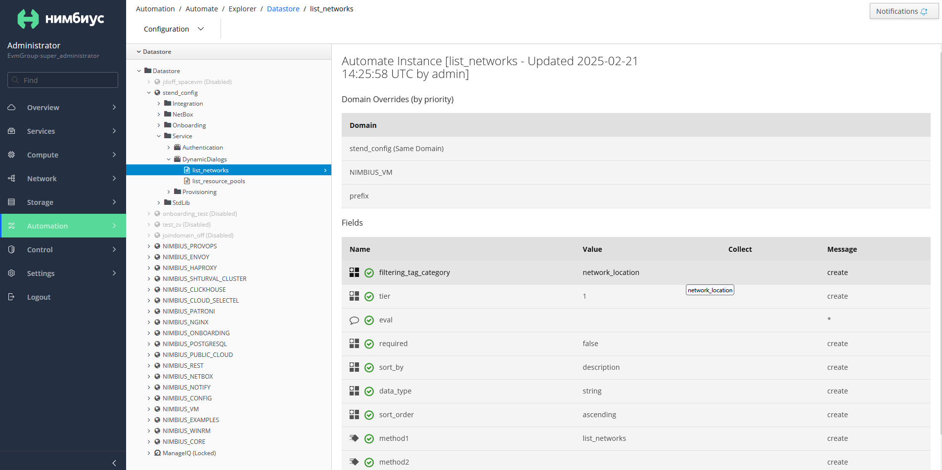Select list_resource_pools instance in tree
Viewport: 942px width, 470px height.
(x=219, y=181)
